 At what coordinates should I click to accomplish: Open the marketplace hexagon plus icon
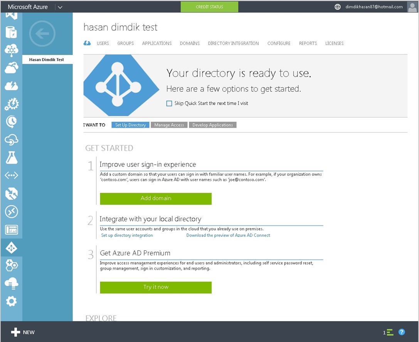[11, 265]
